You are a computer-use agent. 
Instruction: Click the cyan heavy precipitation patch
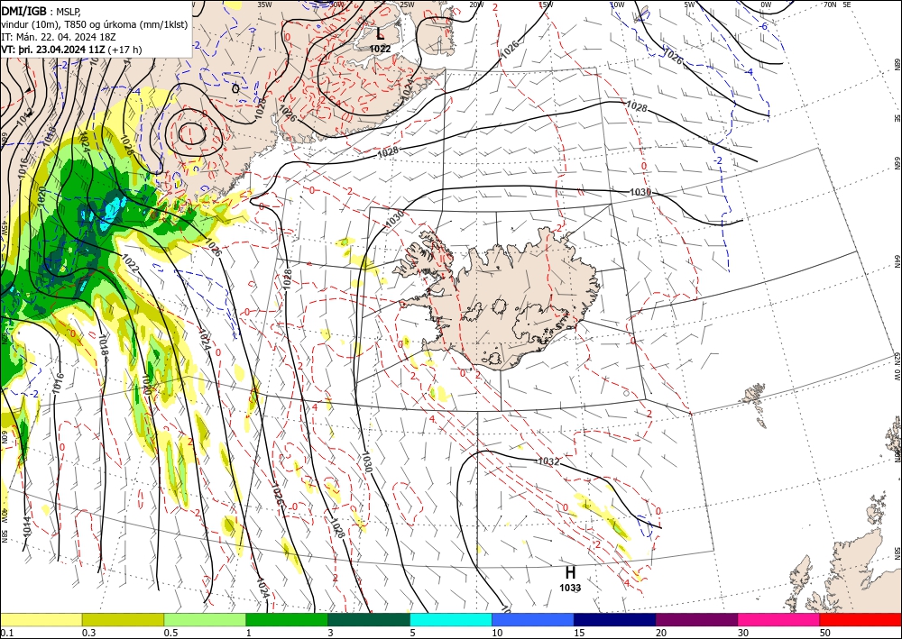112,213
